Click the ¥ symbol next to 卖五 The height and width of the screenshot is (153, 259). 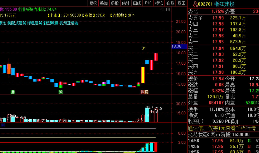coord(200,18)
